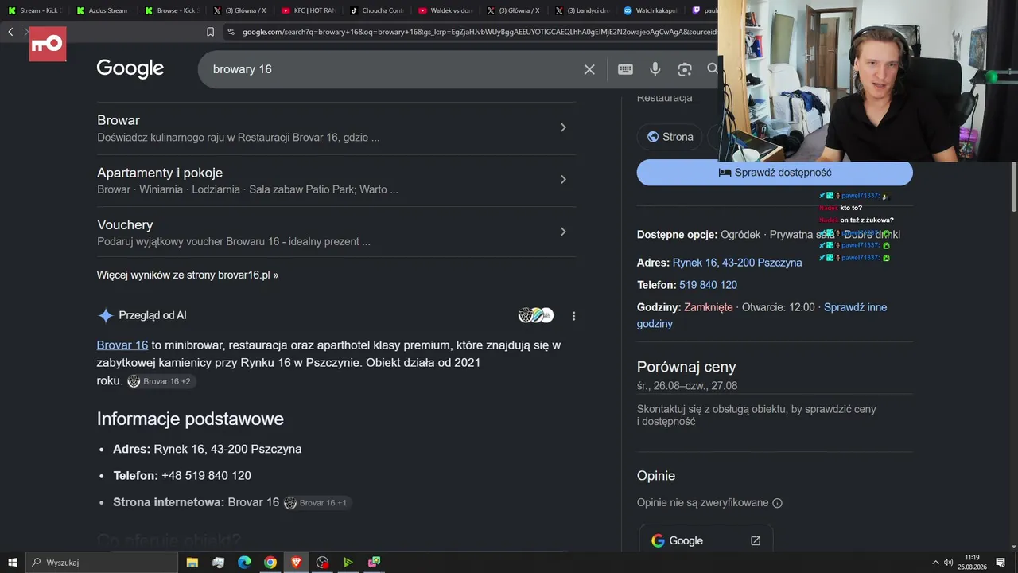Open the green play-arrow app in taskbar

pos(348,563)
